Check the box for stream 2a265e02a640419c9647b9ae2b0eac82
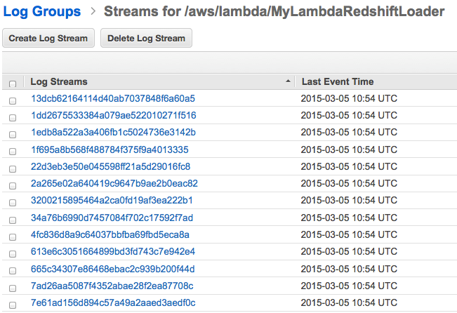Image resolution: width=457 pixels, height=313 pixels. point(13,186)
